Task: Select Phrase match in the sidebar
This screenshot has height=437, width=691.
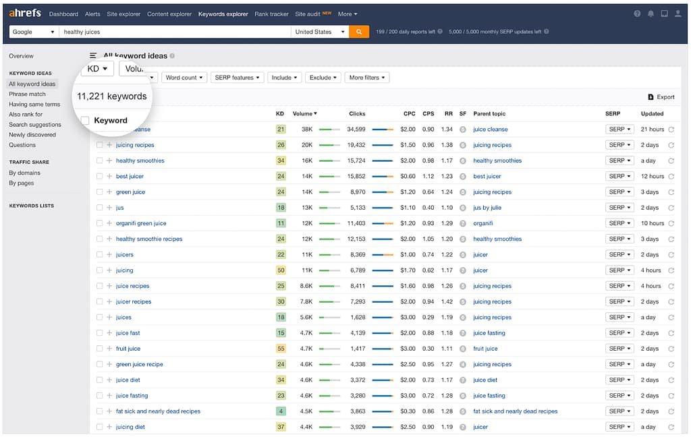Action: 27,94
